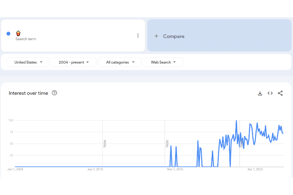Select the Note marker left of Jun 2010
Viewport: 293px width, 195px height.
point(105,143)
